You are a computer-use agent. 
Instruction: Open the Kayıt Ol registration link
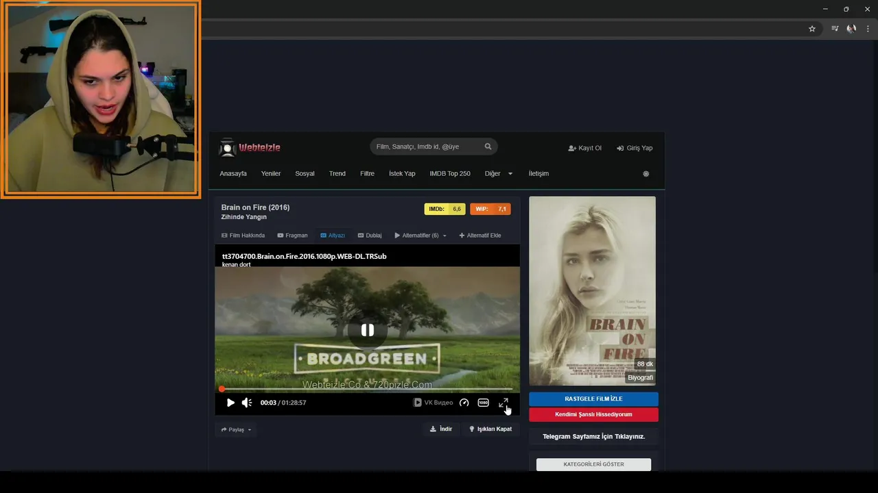click(x=584, y=148)
